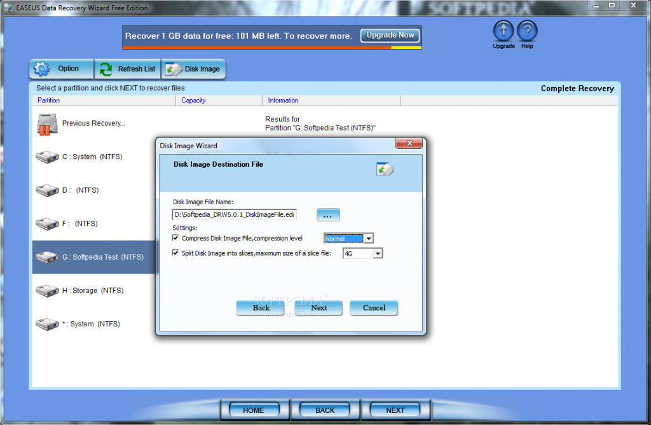Click Next in the Disk Image Wizard

click(x=319, y=308)
